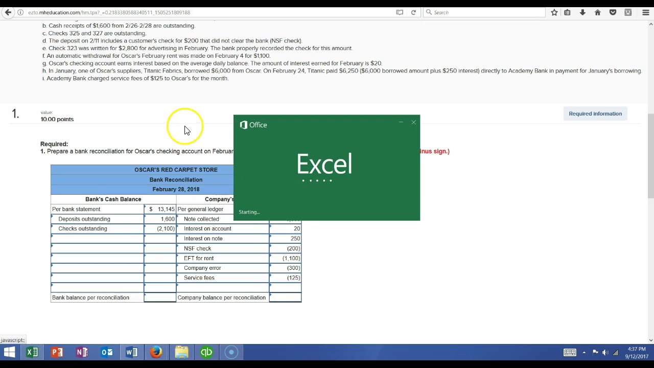
Task: Go back using browser back arrow
Action: pos(8,12)
